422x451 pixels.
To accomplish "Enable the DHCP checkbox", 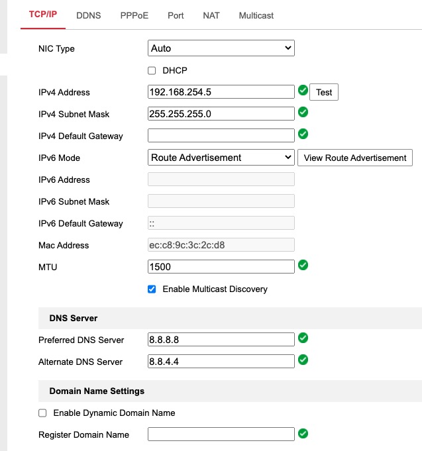I will click(x=152, y=70).
